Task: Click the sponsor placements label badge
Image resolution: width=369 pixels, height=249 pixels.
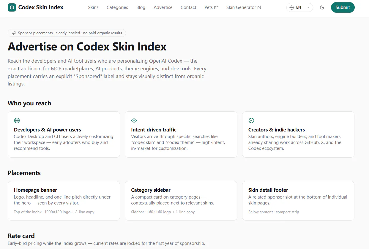Action: [x=67, y=33]
